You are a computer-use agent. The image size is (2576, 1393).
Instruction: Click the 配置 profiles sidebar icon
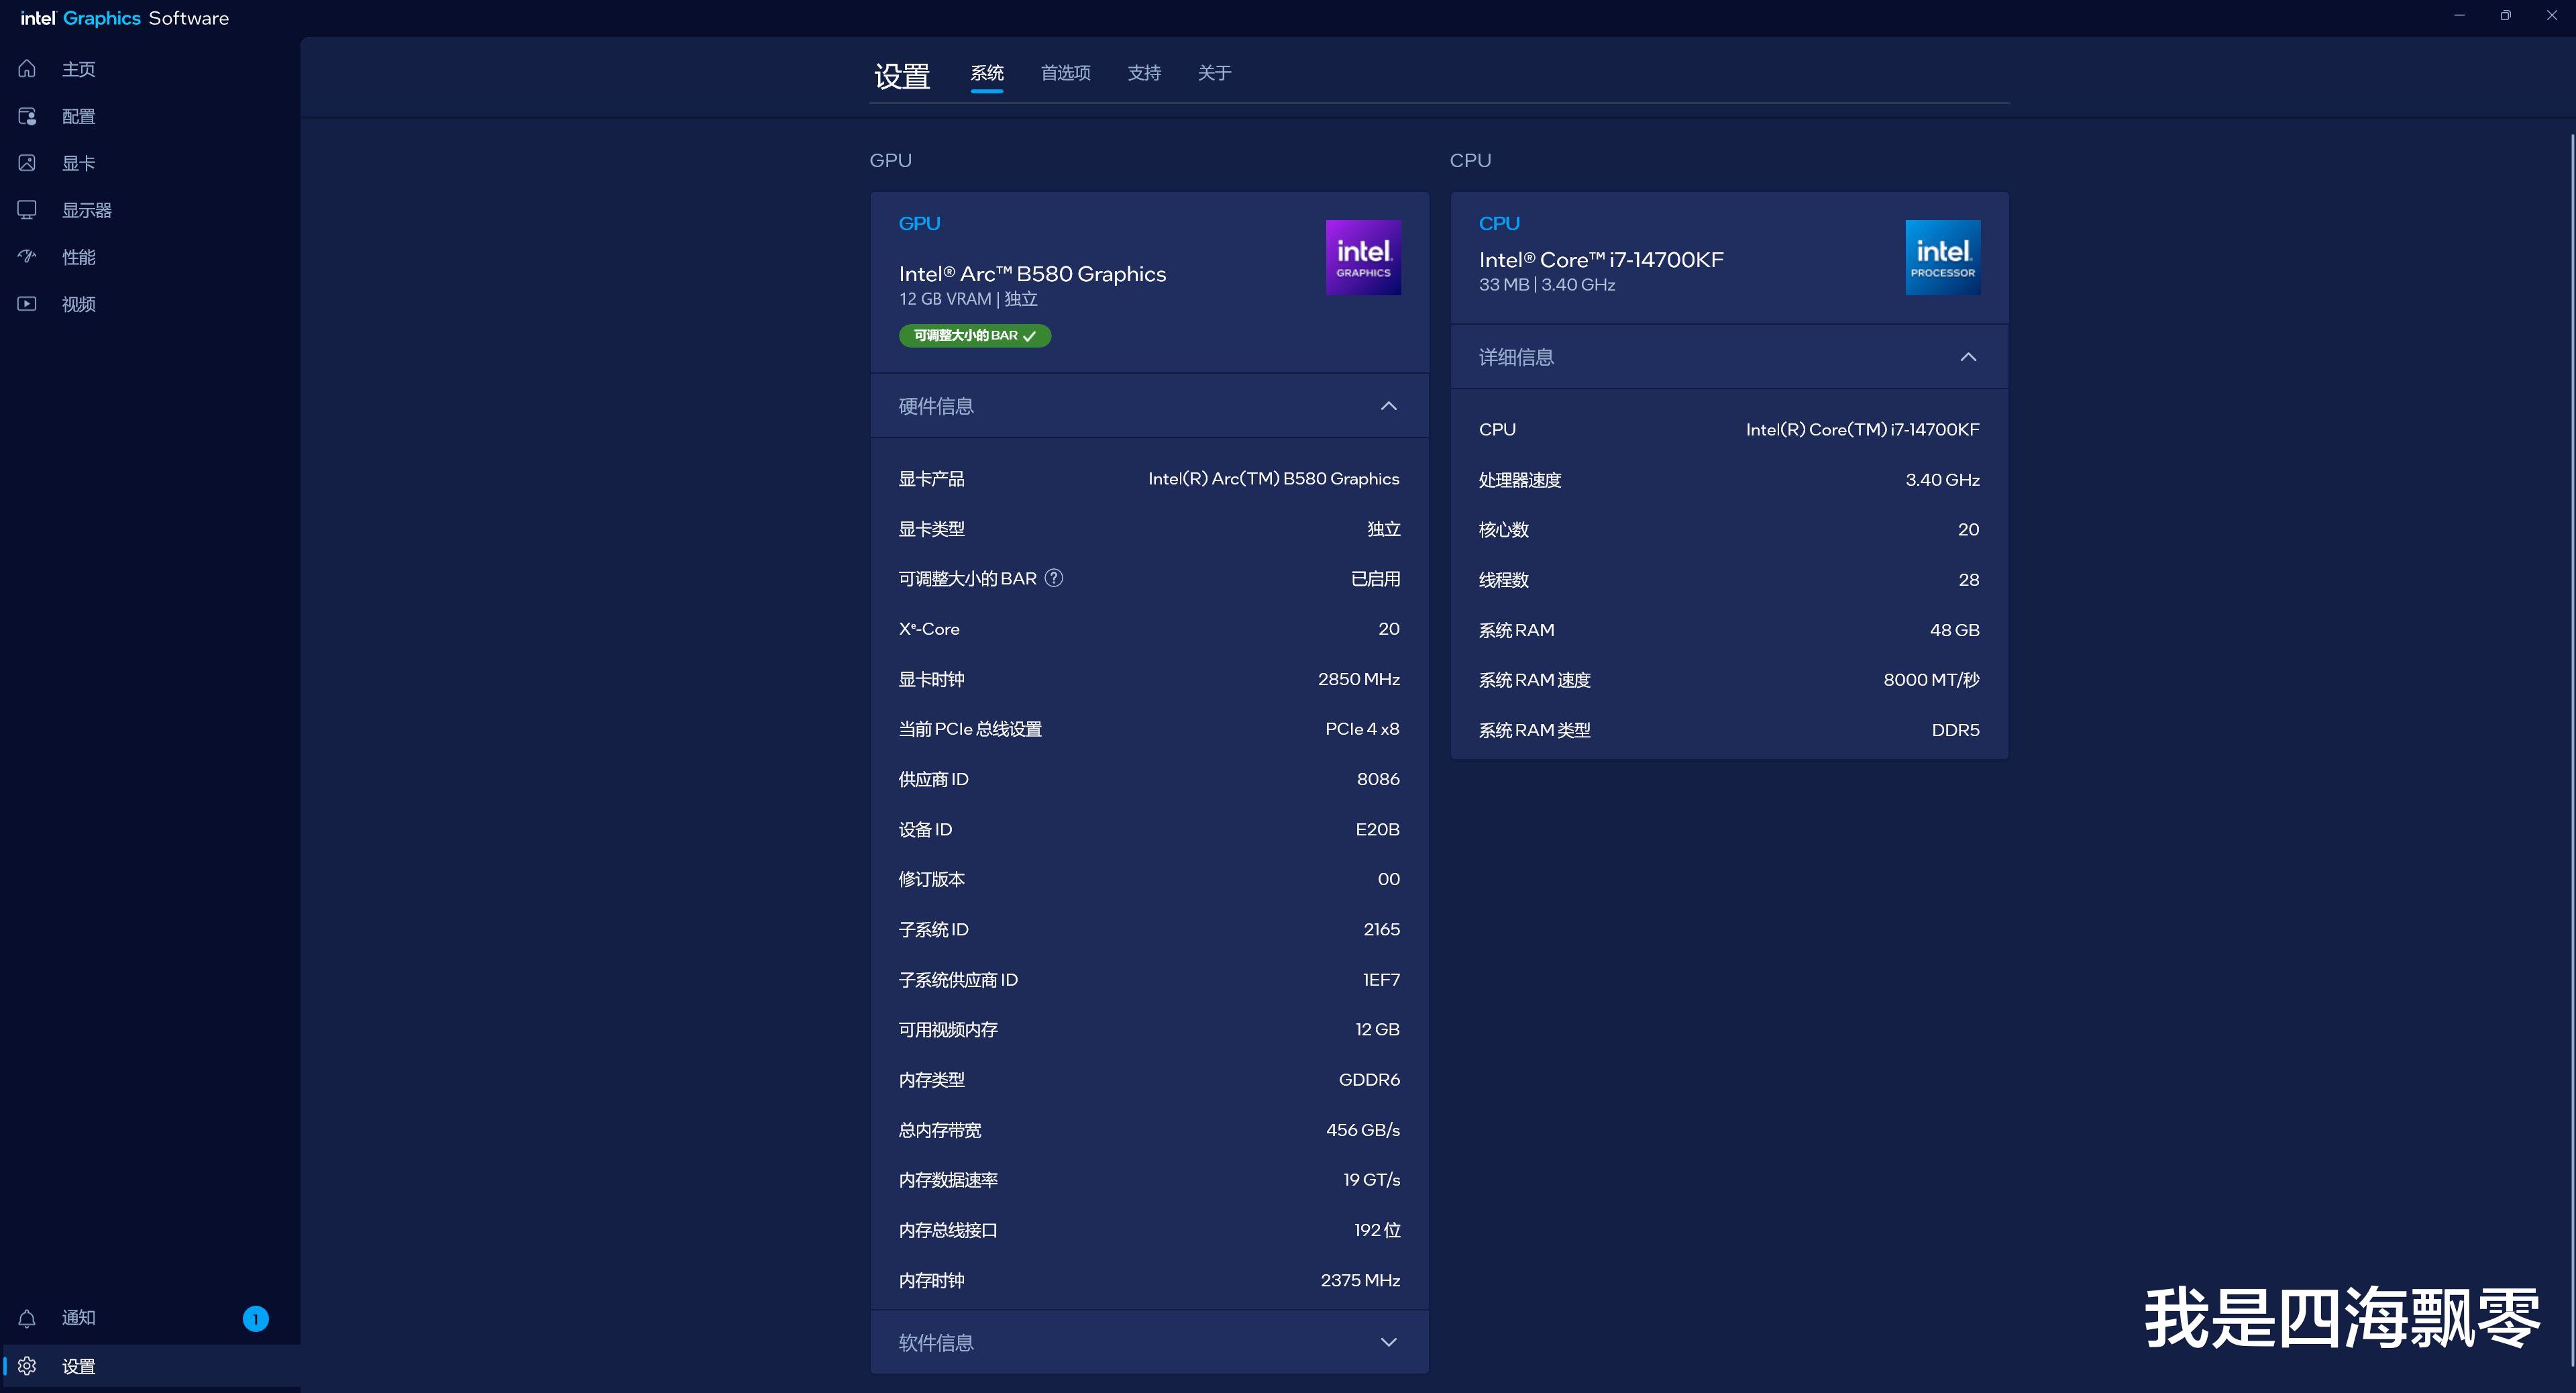pos(27,116)
